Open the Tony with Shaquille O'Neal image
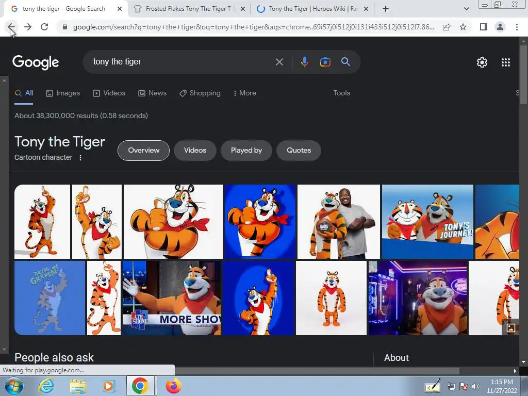 coord(338,222)
